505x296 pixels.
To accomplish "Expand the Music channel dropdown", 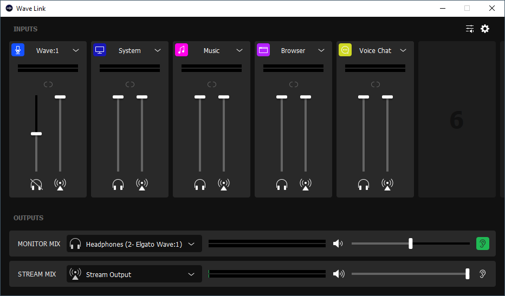I will (239, 50).
